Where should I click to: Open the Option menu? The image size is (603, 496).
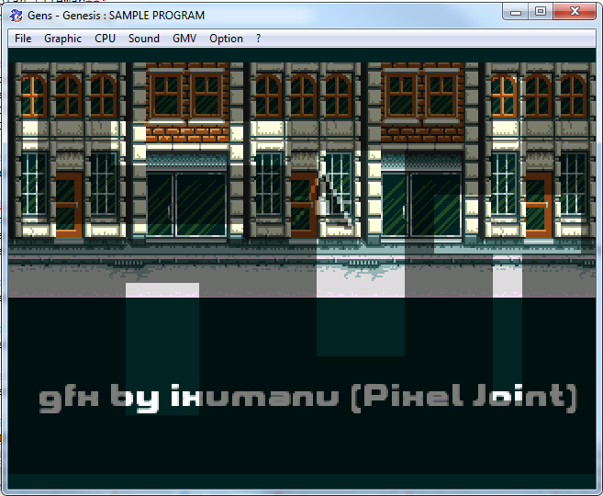226,39
